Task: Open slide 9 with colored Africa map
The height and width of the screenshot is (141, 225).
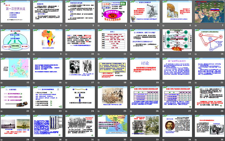Action: click(x=48, y=40)
